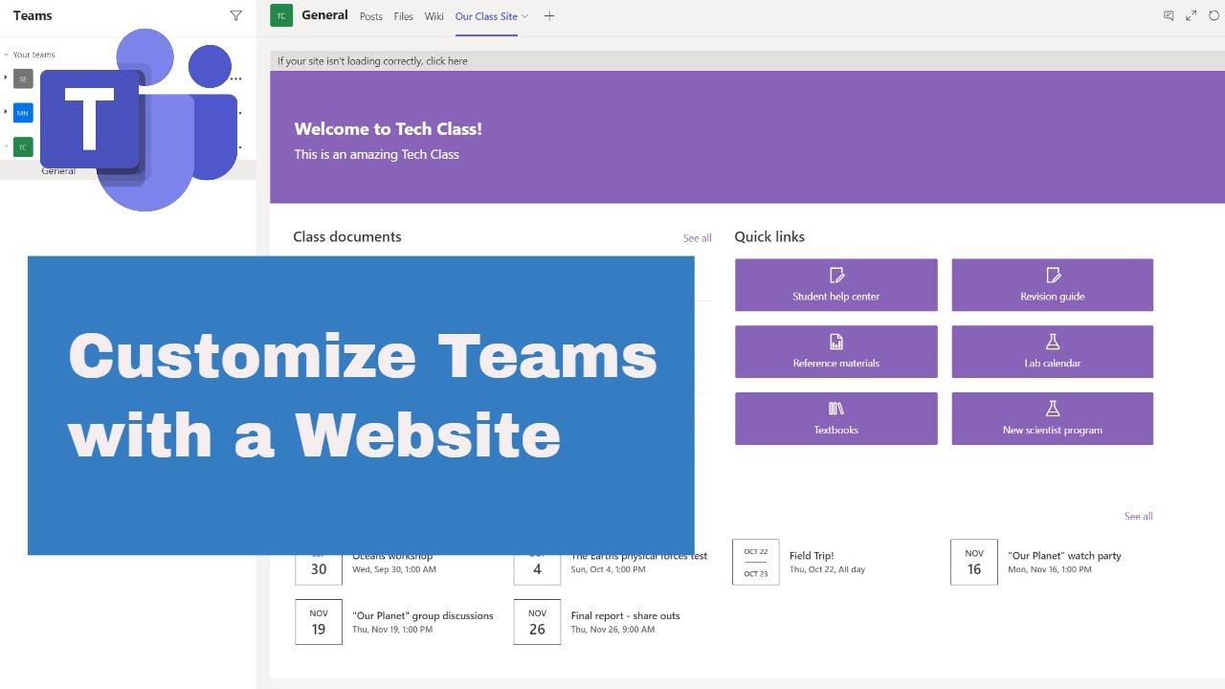The image size is (1225, 689).
Task: Open the Reference materials quick link tile
Action: pos(836,351)
